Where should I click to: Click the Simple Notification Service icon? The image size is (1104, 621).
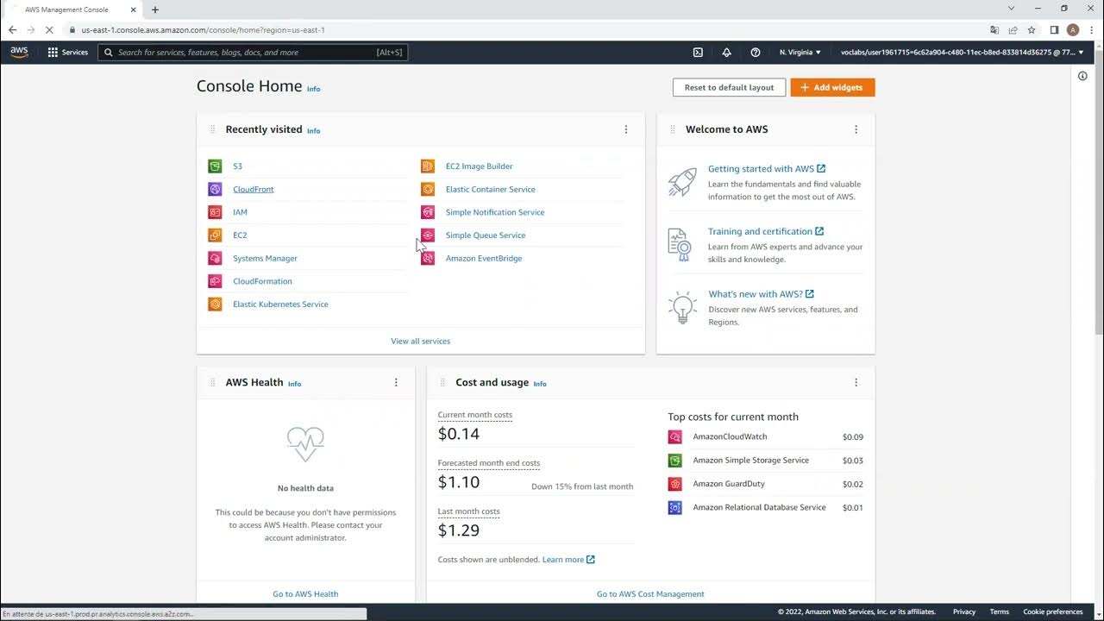428,212
